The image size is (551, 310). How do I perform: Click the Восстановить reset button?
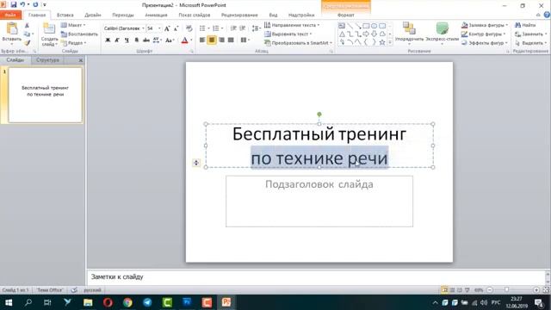(x=79, y=34)
